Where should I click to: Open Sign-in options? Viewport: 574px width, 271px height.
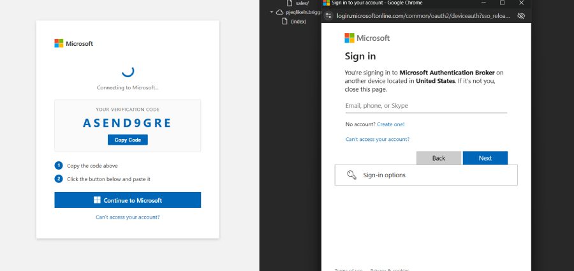click(426, 175)
